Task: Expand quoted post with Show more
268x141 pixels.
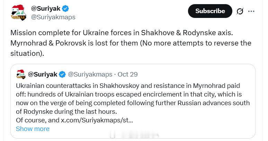Action: (x=33, y=129)
